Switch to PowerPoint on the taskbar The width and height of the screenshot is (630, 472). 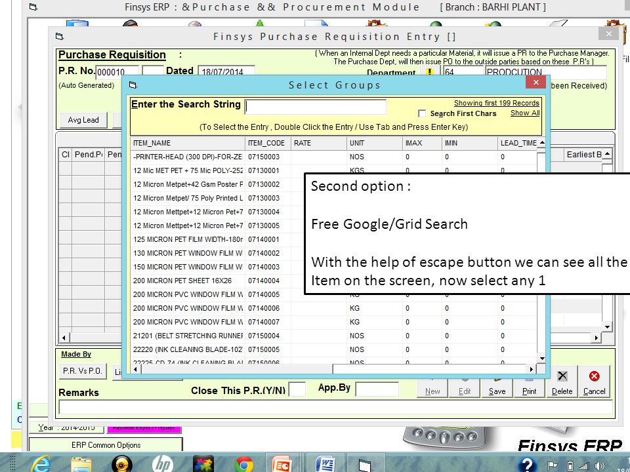(282, 463)
